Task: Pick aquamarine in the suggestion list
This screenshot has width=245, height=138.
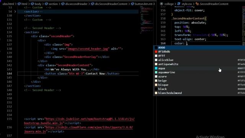Action: [199, 72]
